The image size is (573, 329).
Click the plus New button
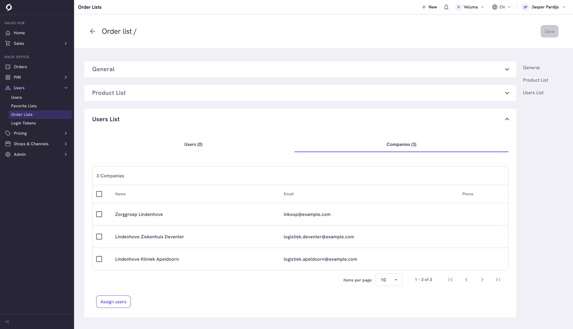(429, 7)
